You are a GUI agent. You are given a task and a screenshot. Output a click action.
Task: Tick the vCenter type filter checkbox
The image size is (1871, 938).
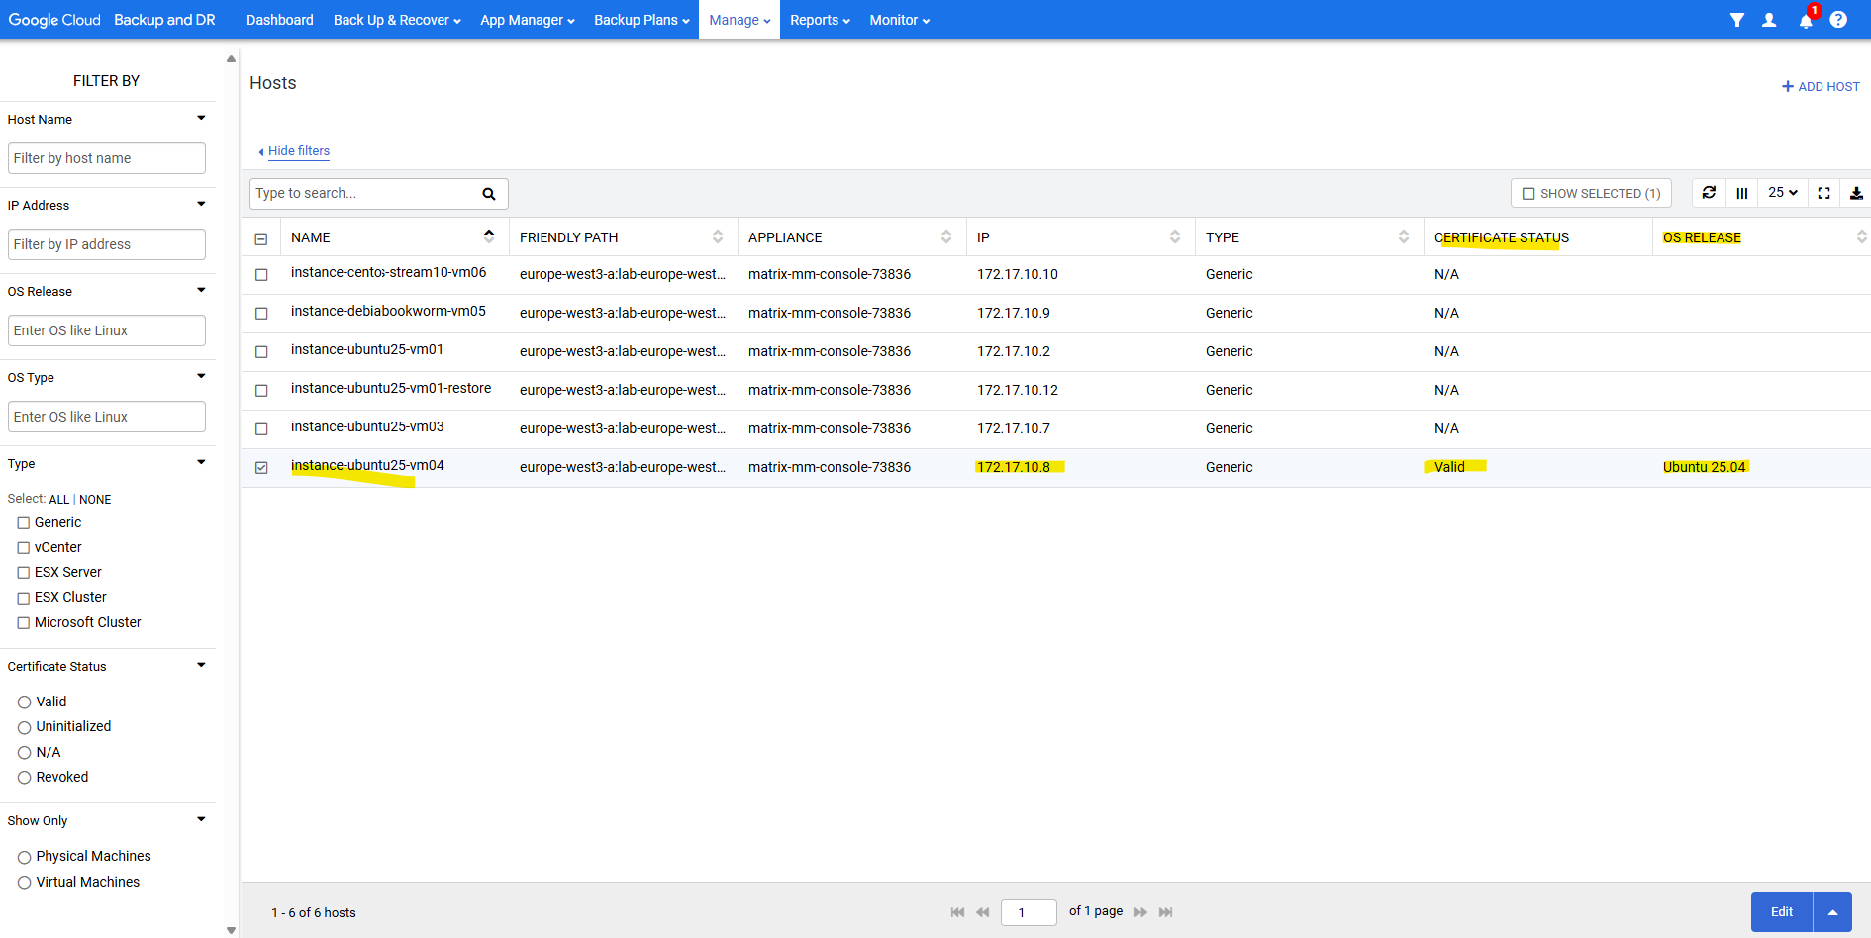[24, 547]
